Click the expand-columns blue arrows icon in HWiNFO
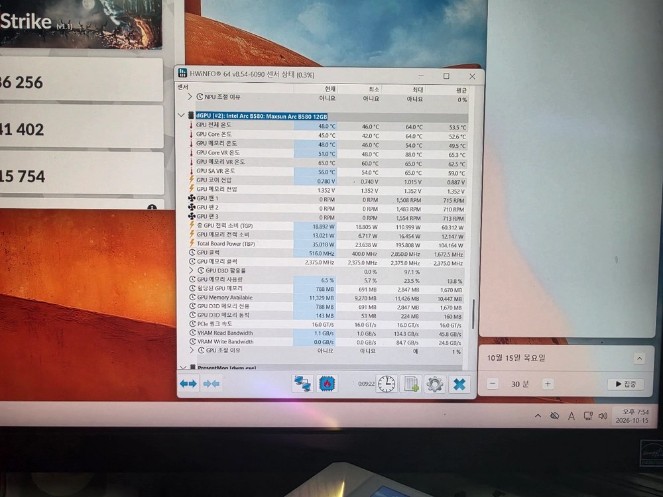 (188, 384)
